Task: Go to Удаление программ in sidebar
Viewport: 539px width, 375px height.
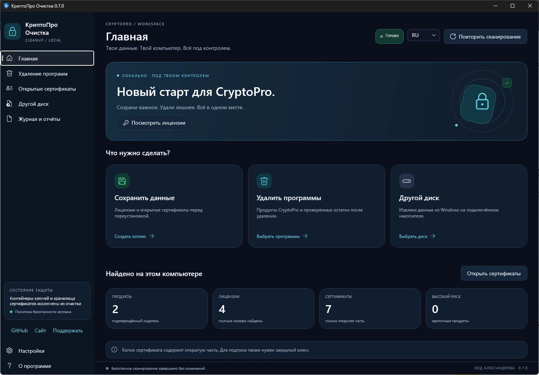Action: 47,73
